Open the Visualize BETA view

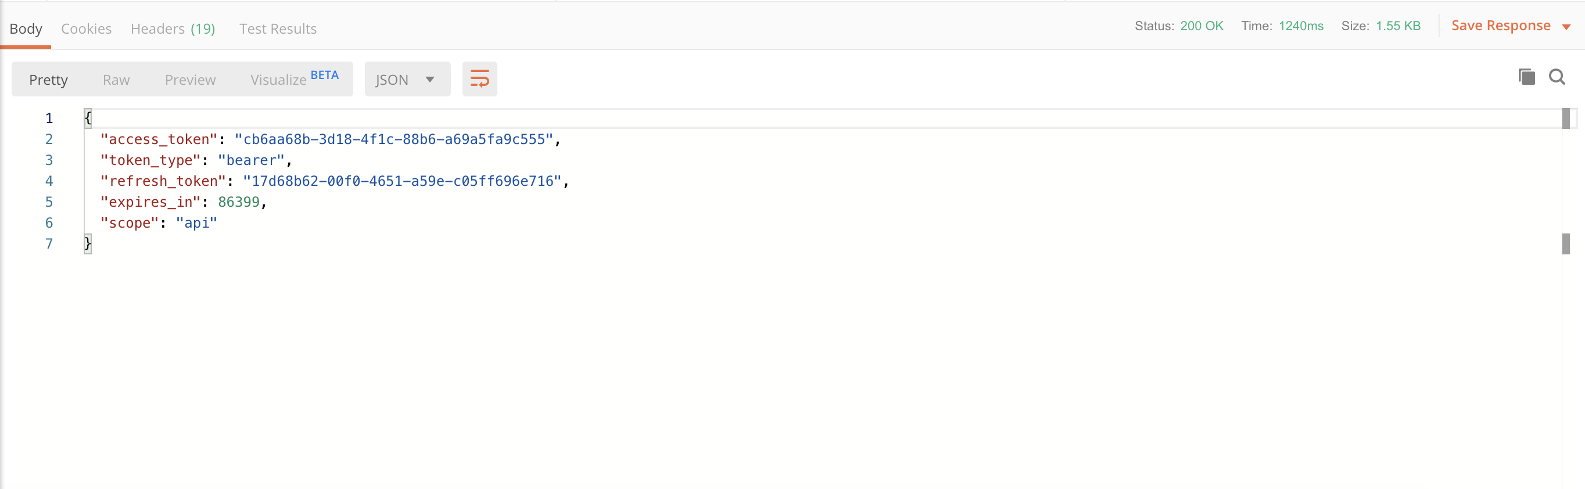click(294, 79)
